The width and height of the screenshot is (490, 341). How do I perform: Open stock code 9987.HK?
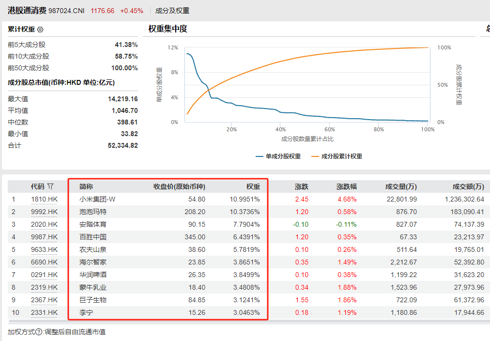click(44, 237)
